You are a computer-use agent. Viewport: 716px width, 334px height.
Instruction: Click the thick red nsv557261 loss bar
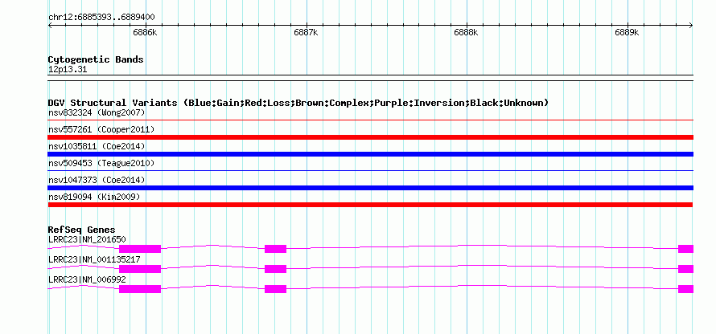point(370,137)
